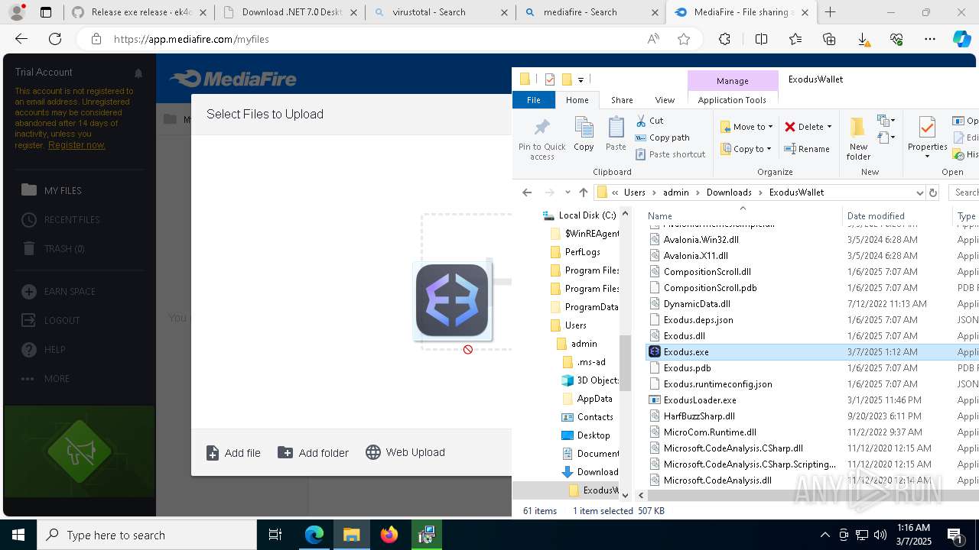979x550 pixels.
Task: Reload the page in Edge
Action: click(55, 39)
